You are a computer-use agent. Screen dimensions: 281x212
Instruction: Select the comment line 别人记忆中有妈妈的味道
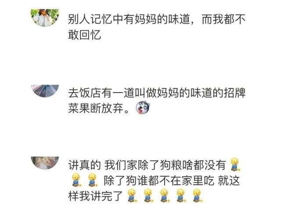click(129, 20)
